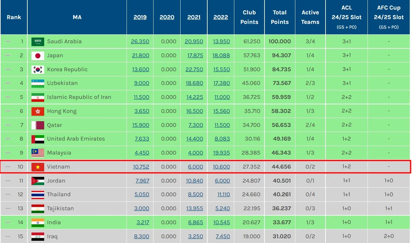Screen dimensions: 412x243
Task: Sort table by the 2021 column header
Action: pyautogui.click(x=194, y=17)
